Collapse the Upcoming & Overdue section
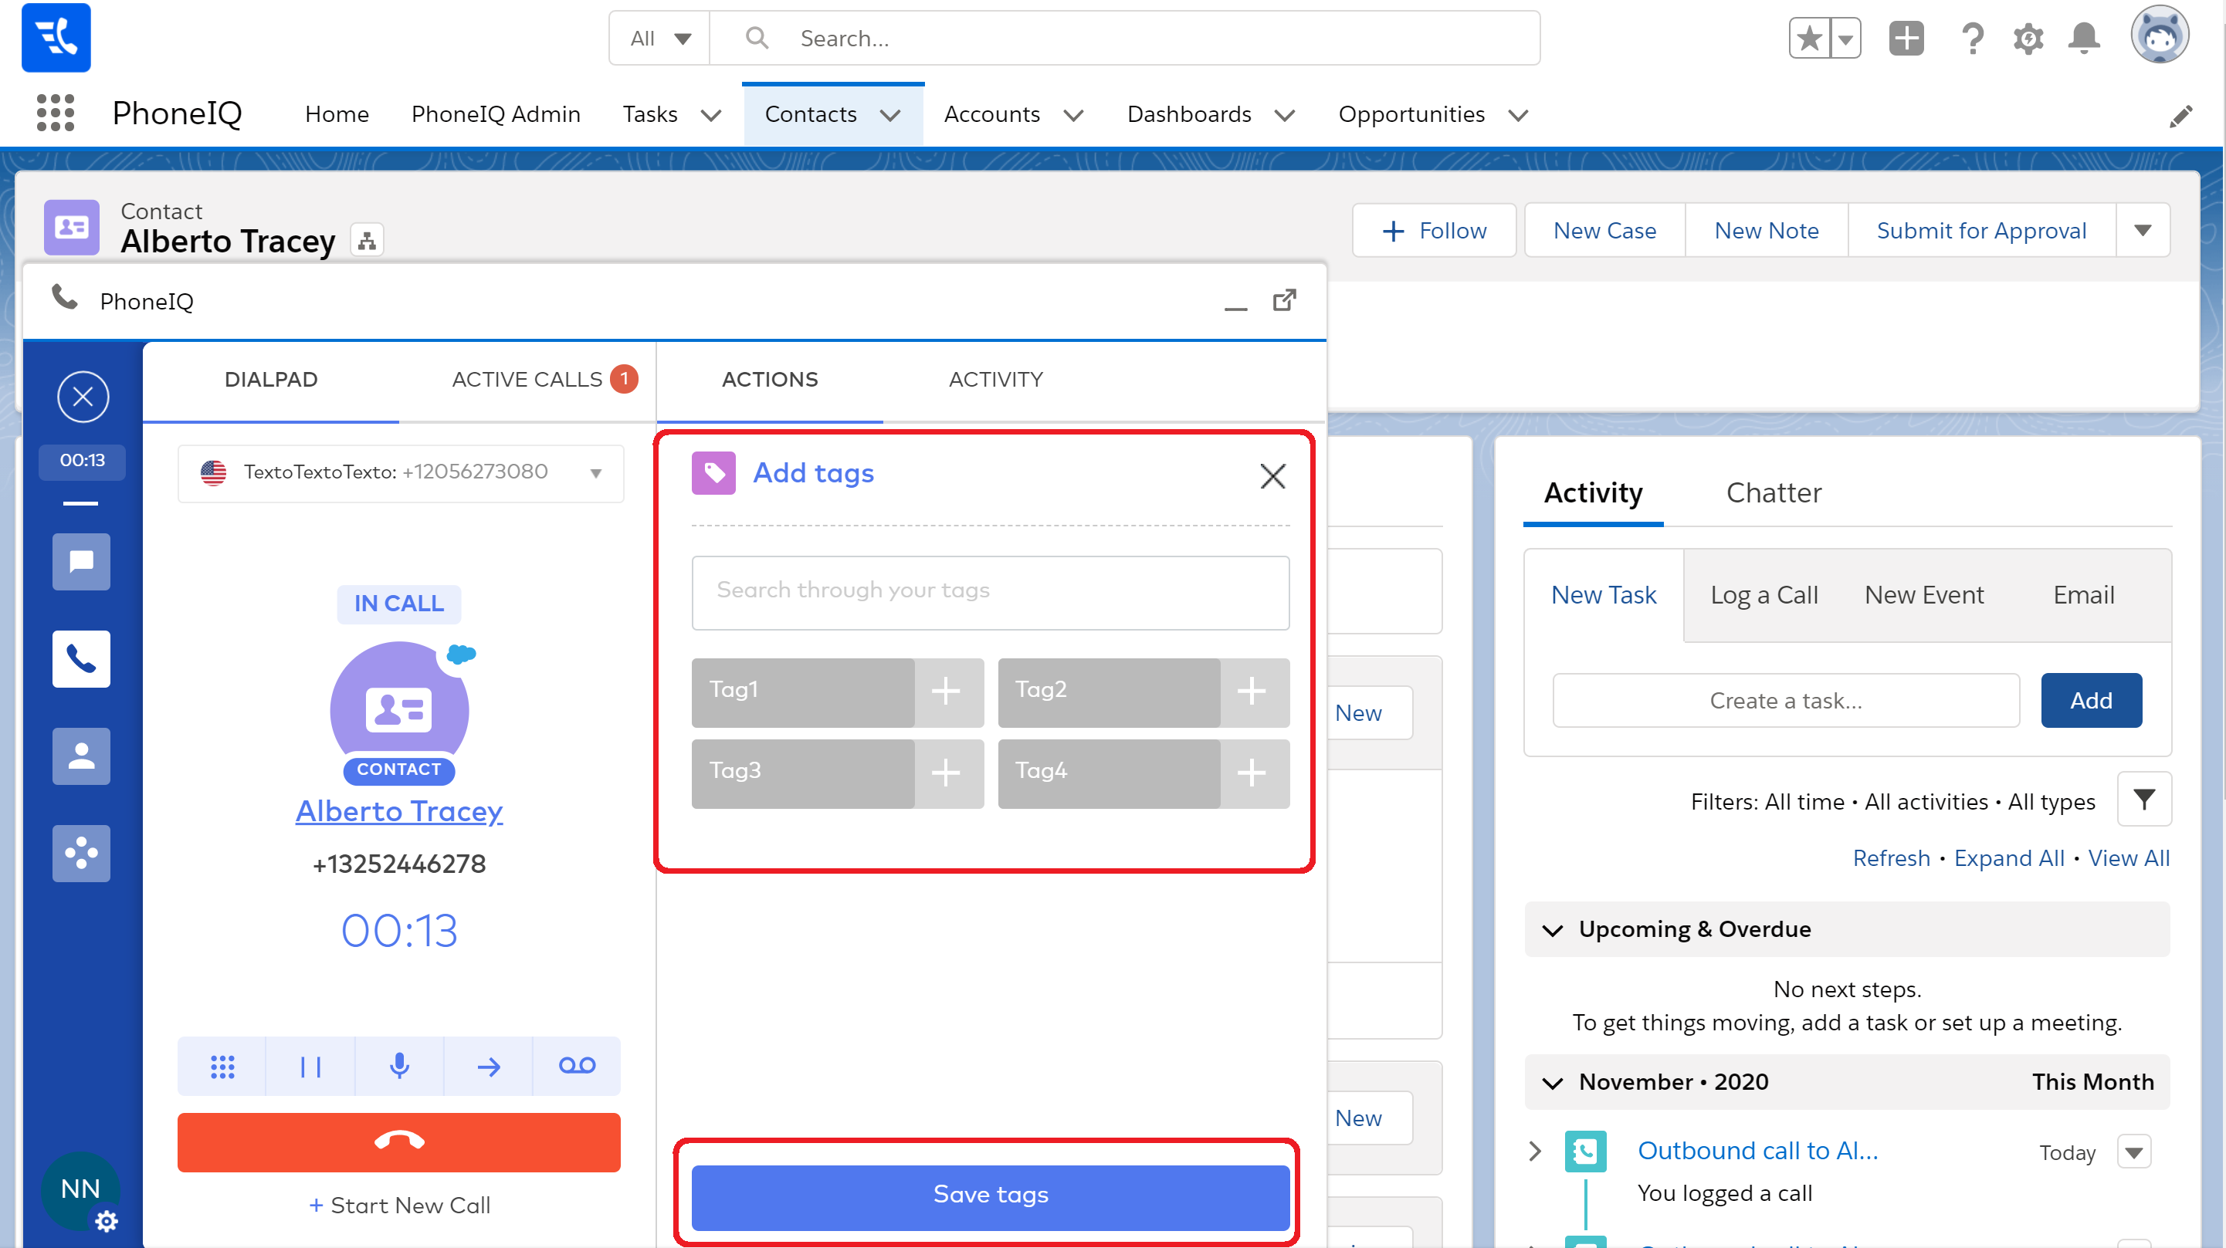Image resolution: width=2226 pixels, height=1248 pixels. pyautogui.click(x=1553, y=929)
